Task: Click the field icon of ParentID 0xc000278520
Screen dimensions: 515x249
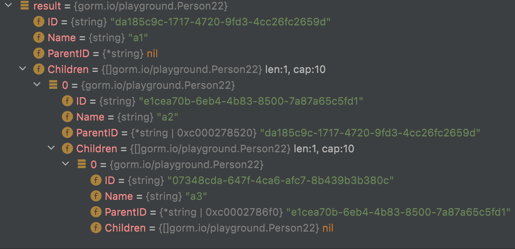Action: click(x=67, y=133)
